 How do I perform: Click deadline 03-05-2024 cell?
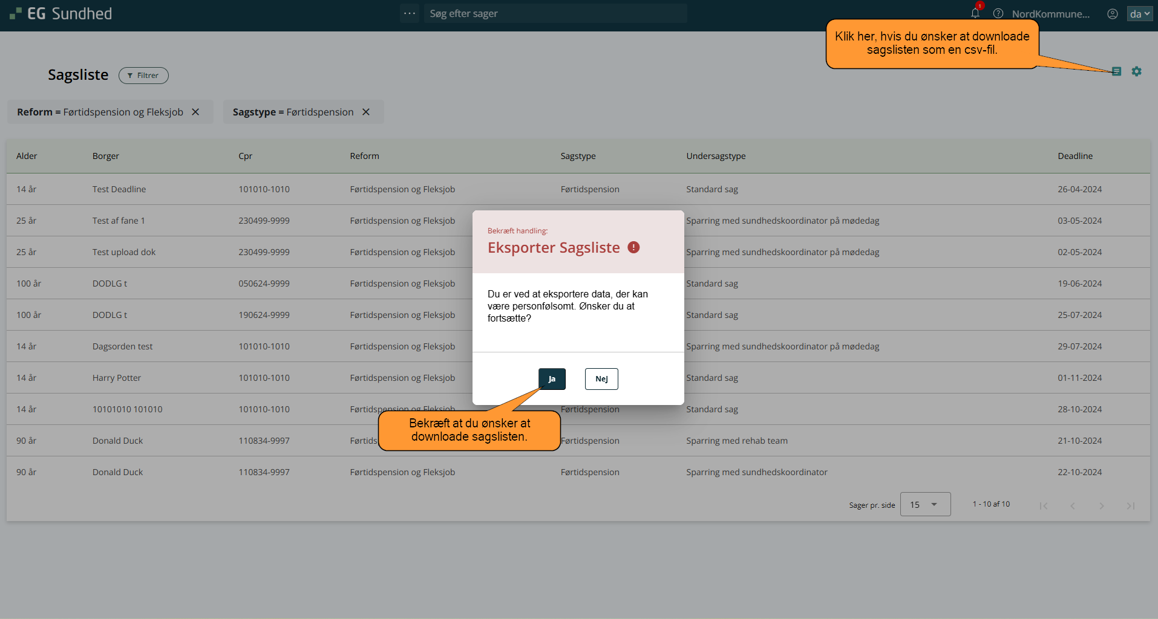pos(1080,221)
